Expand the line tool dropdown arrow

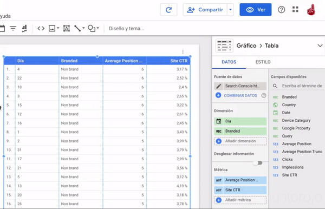[83, 28]
